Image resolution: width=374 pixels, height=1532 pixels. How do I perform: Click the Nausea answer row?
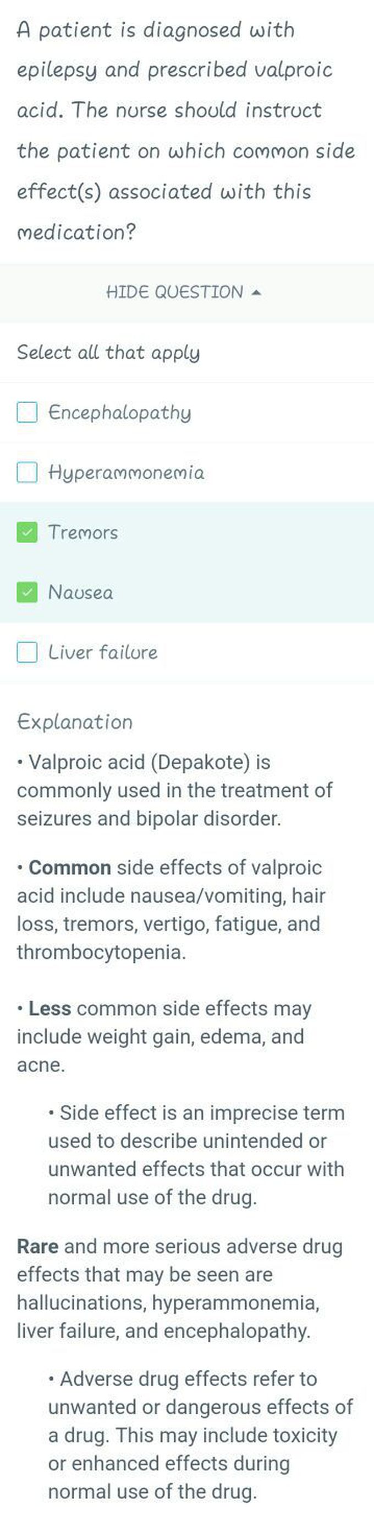click(x=187, y=592)
